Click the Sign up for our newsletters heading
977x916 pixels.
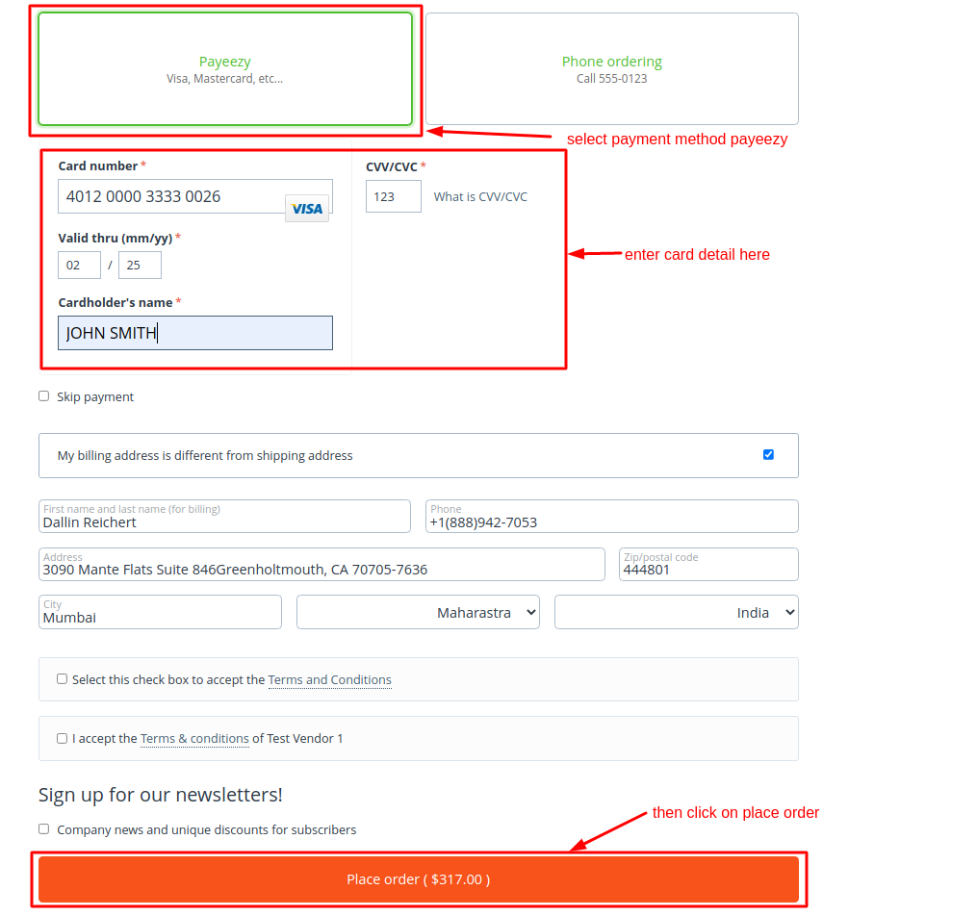pos(161,795)
